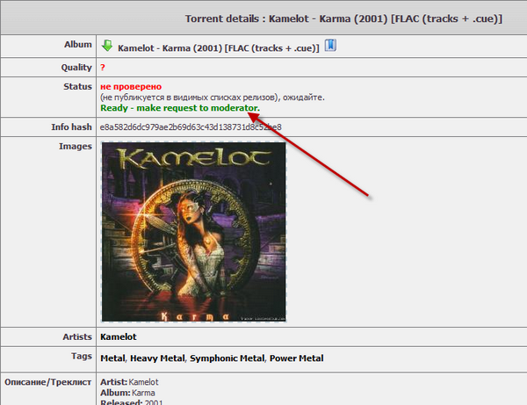Click the 'Описание/Треклист' row label
The width and height of the screenshot is (527, 405).
(47, 382)
